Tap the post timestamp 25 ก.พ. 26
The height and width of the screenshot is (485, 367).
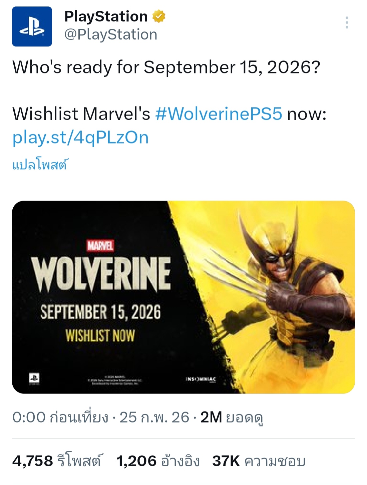click(154, 417)
